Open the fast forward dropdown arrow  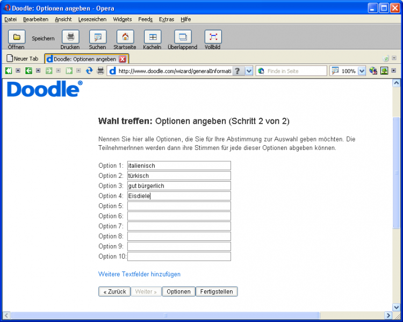(x=78, y=70)
